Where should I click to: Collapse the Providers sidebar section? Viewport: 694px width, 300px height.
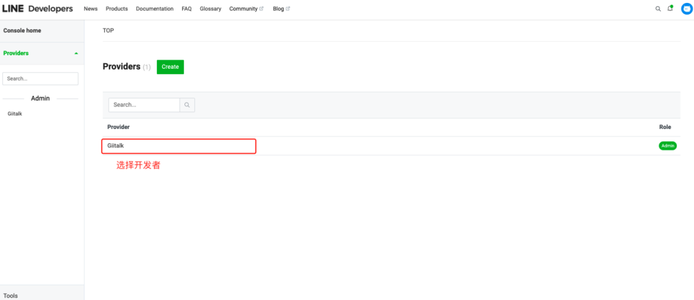coord(76,53)
